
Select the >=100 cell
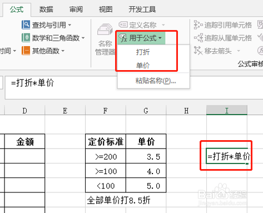[106, 171]
